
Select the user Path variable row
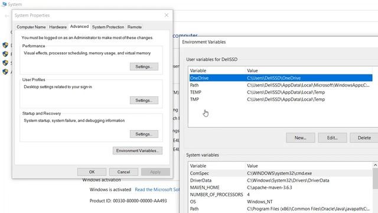(281, 85)
